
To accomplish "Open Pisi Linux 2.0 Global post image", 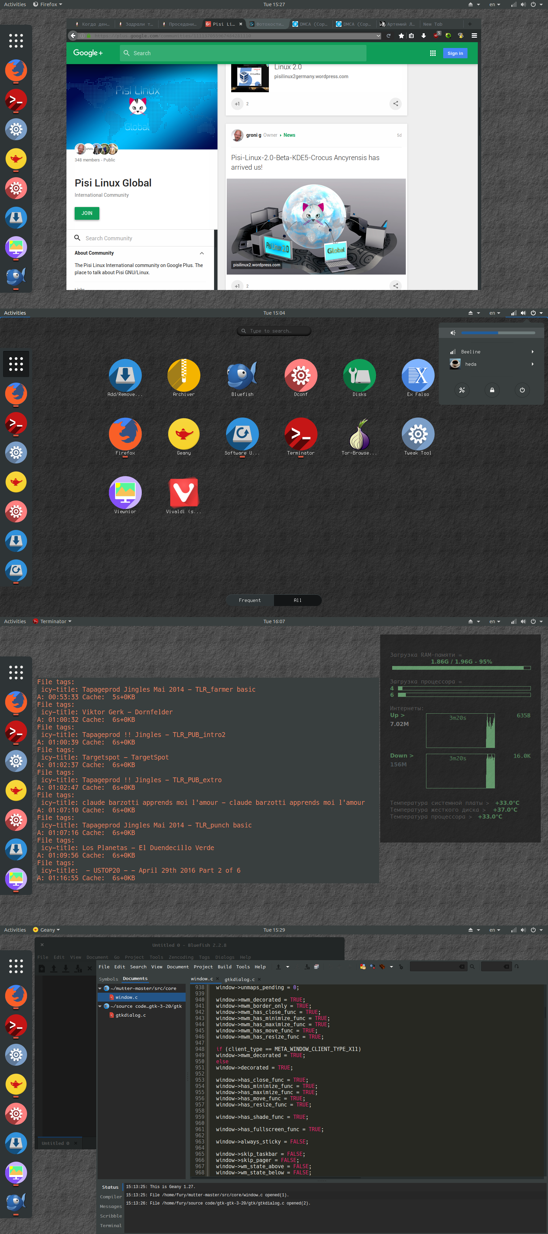I will click(316, 226).
